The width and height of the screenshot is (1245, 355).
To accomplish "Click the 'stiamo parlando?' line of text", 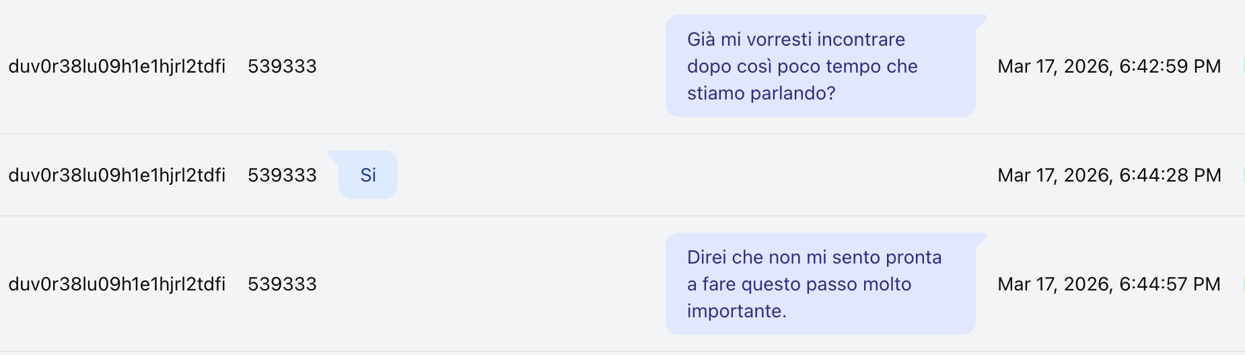I will click(761, 93).
